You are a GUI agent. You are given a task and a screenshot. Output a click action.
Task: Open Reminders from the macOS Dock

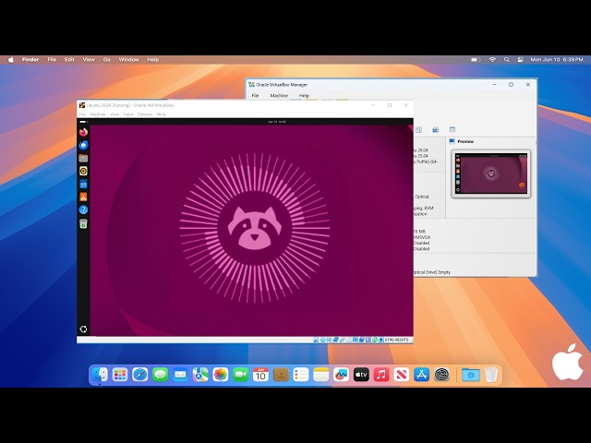[x=301, y=375]
